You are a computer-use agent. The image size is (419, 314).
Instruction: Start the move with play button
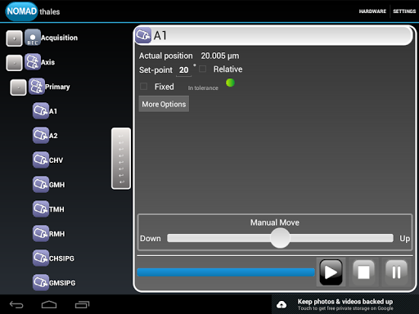(331, 272)
